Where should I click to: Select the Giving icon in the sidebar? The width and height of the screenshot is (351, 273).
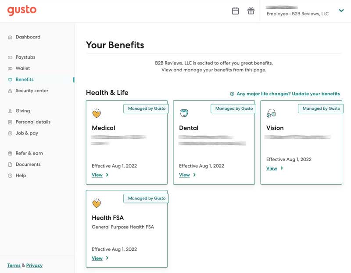9,111
